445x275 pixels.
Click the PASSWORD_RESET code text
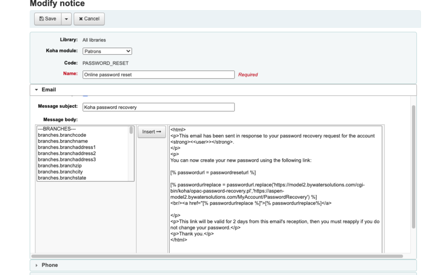pos(105,63)
